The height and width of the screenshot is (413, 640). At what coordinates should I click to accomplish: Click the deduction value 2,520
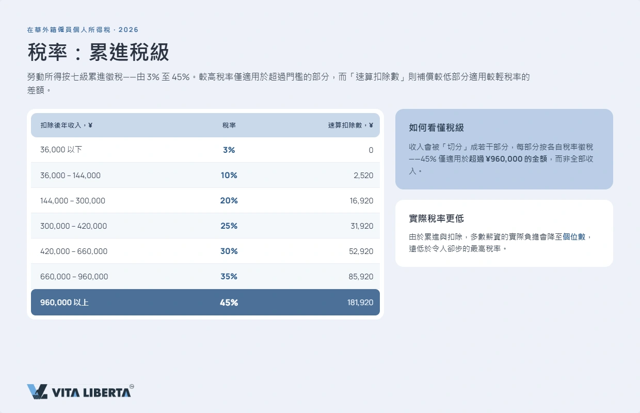point(363,176)
